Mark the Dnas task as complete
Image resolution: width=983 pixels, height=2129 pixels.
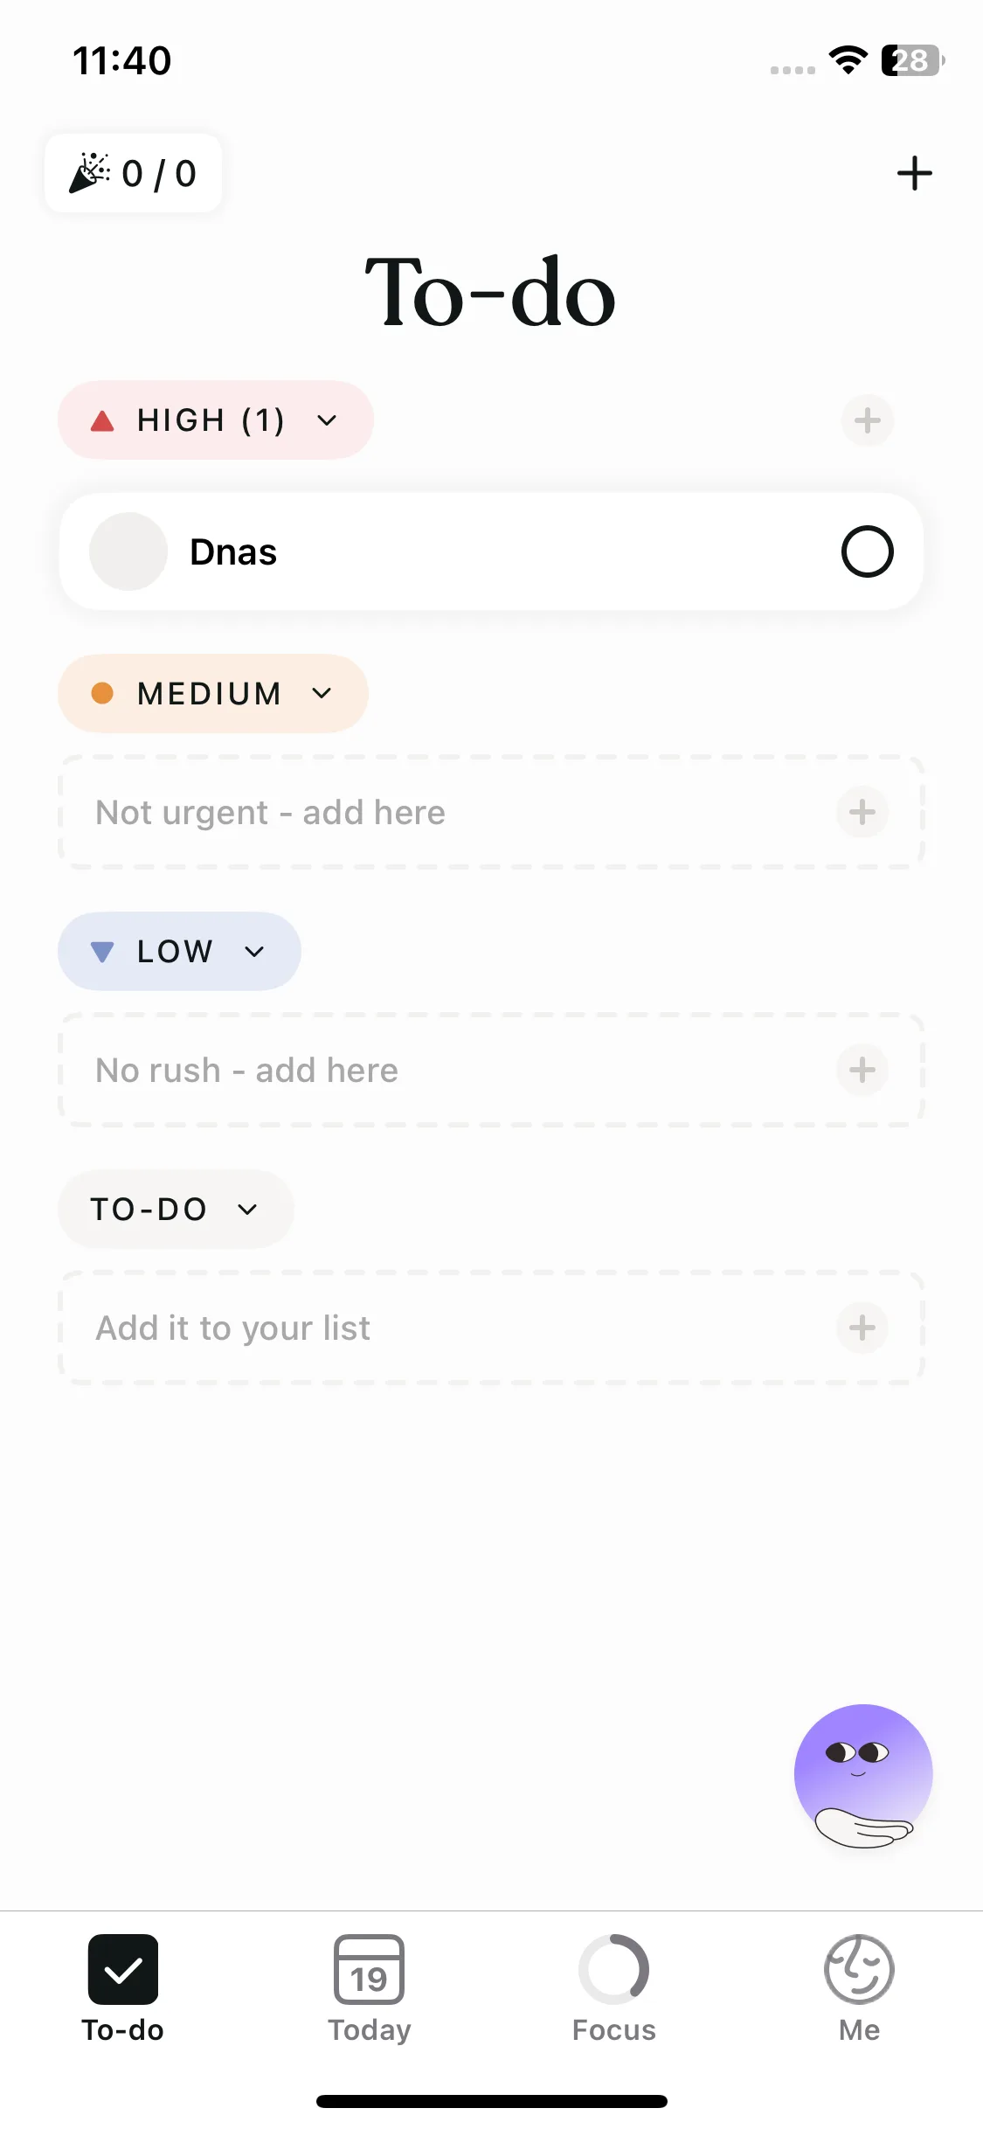(x=867, y=551)
